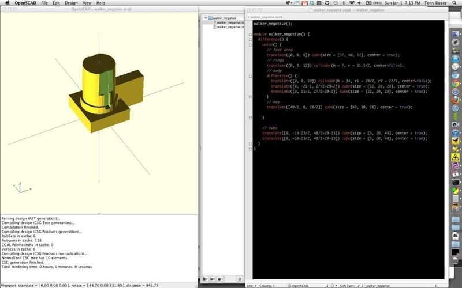Screen dimensions: 462x288
Task: Select second walker_negative file in drawer
Action: click(x=229, y=26)
